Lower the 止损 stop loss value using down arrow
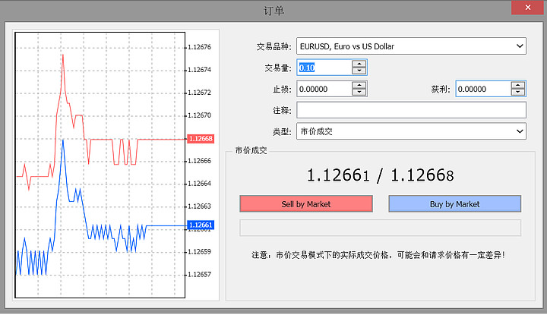547x315 pixels. click(359, 93)
